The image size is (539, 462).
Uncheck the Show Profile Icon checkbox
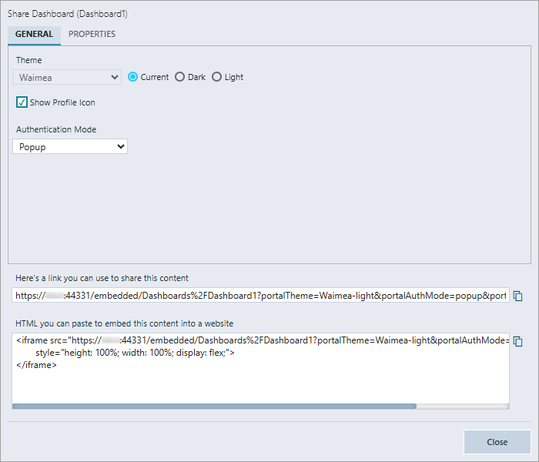(x=22, y=102)
